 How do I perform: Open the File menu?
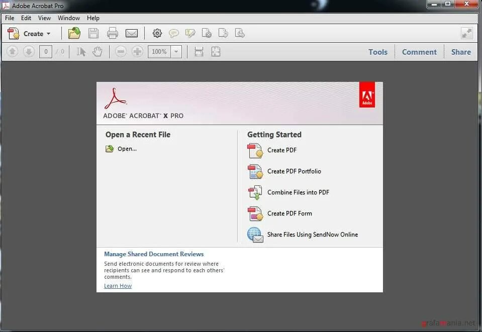pyautogui.click(x=10, y=18)
